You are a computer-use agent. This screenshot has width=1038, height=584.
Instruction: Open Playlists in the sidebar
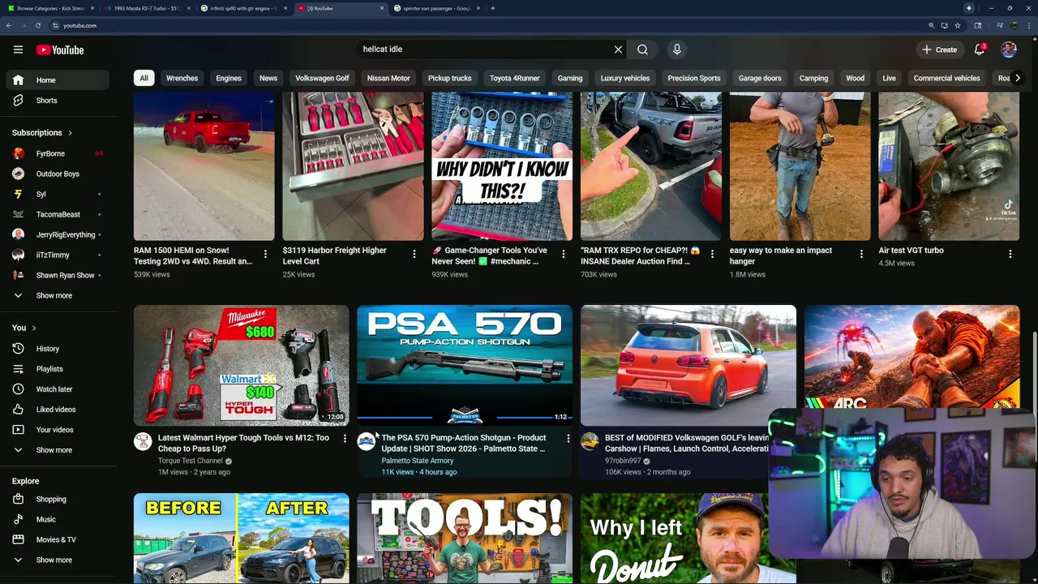click(58, 369)
